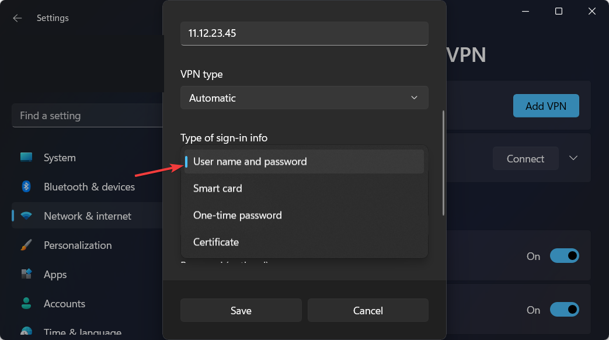Open the Accounts person icon
The width and height of the screenshot is (609, 340).
26,303
